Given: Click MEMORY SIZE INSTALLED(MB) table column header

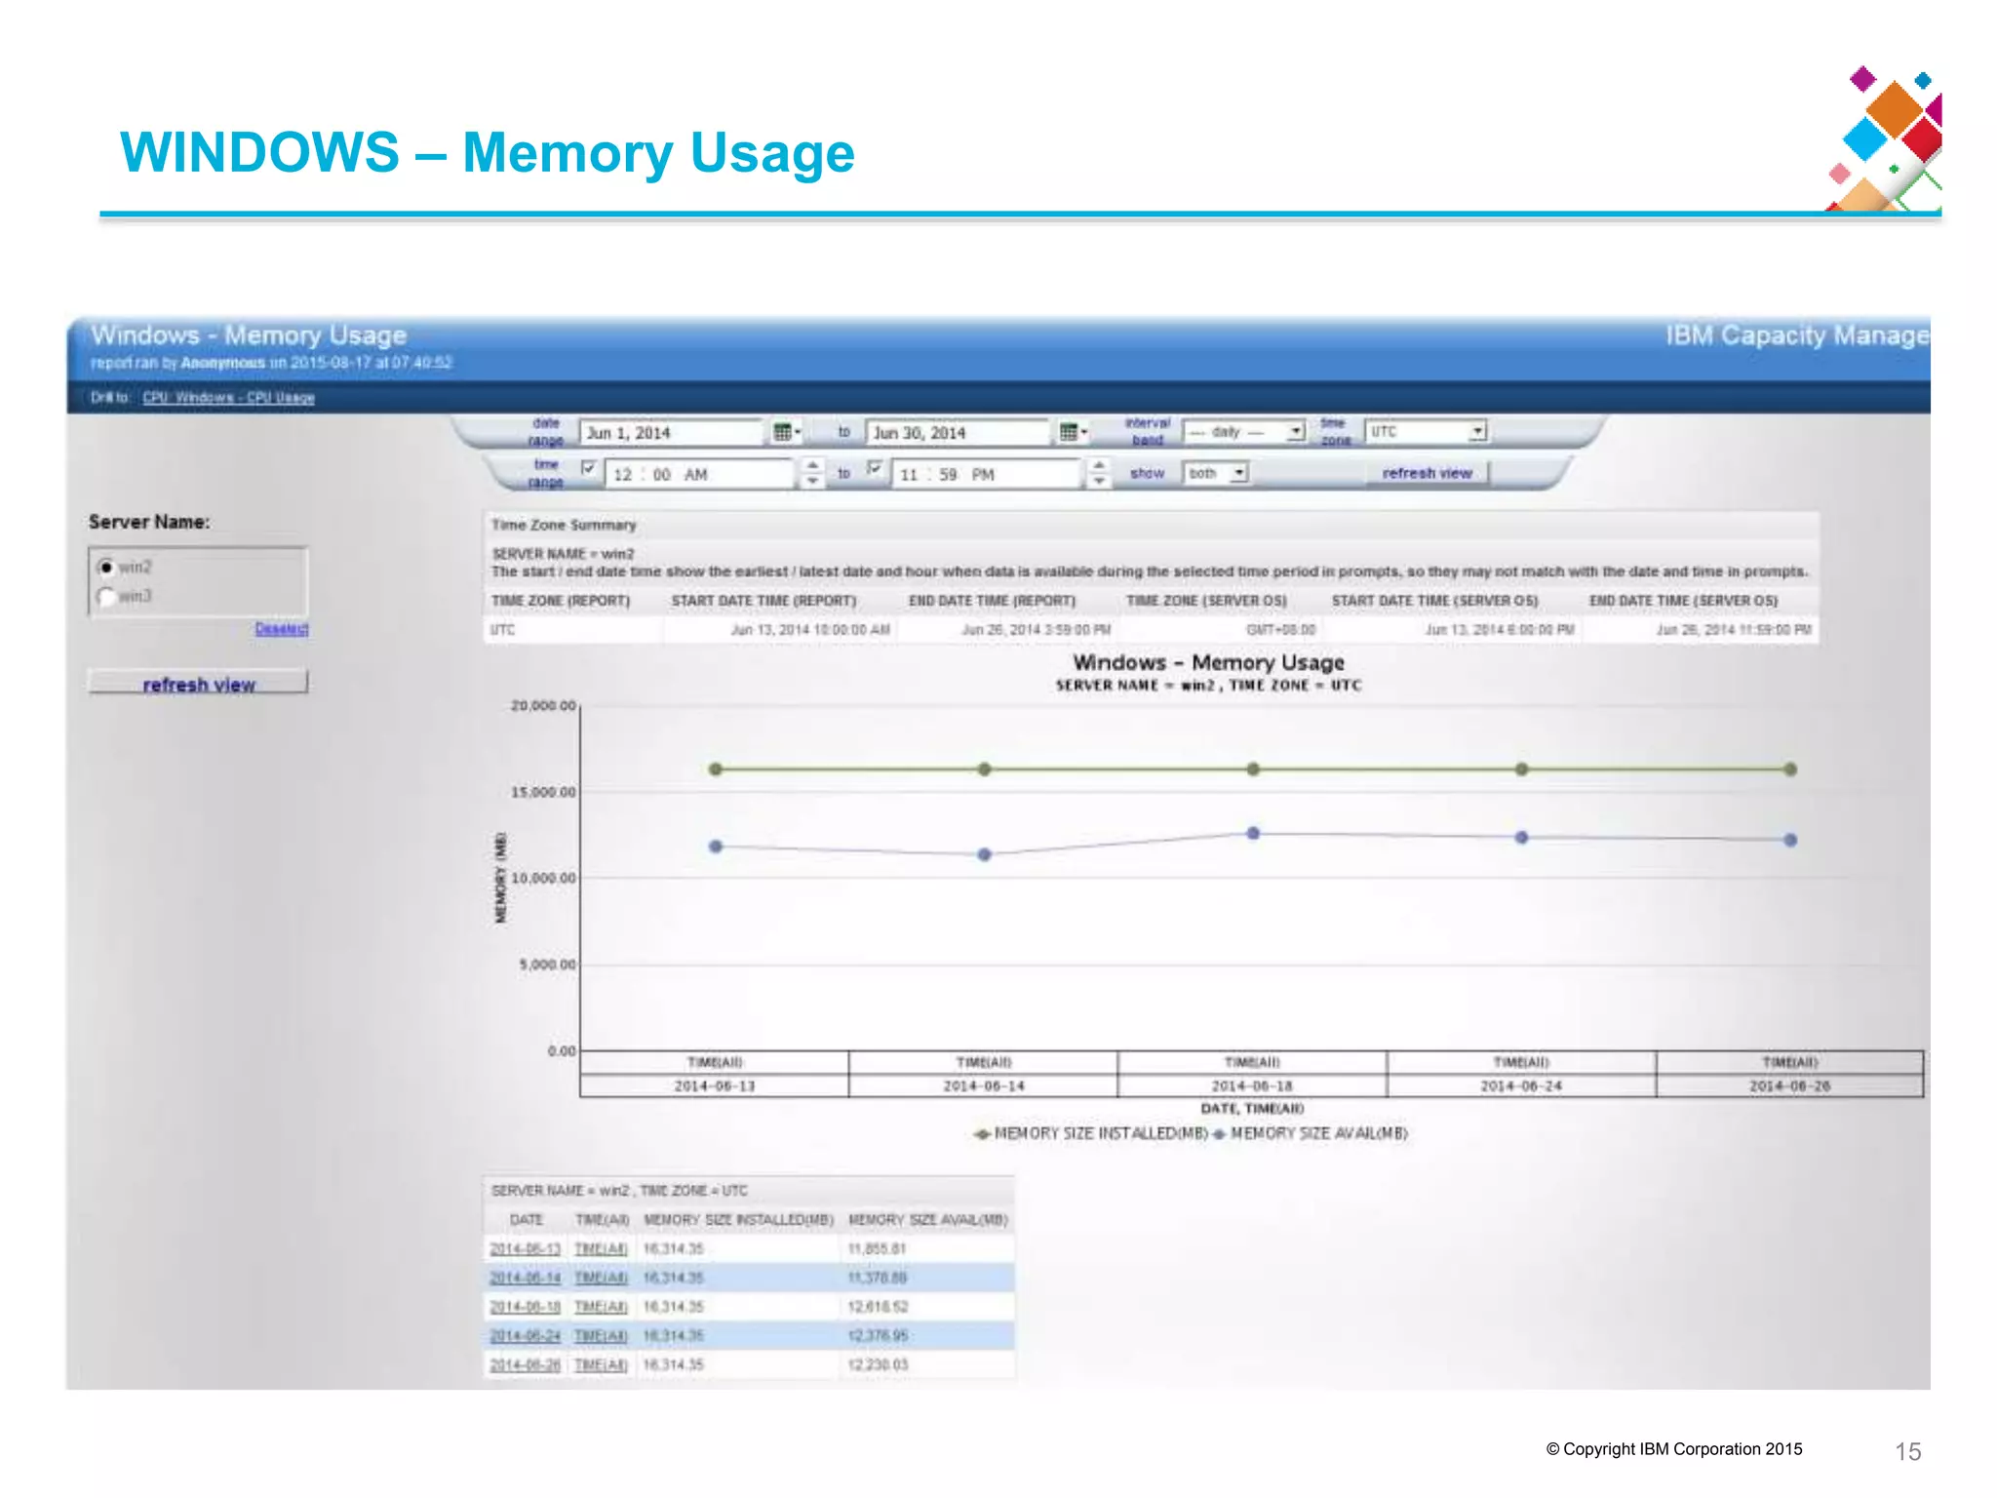Looking at the screenshot, I should click(x=738, y=1220).
